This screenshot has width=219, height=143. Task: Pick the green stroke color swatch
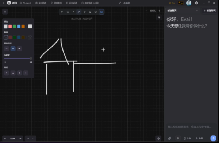[14, 26]
